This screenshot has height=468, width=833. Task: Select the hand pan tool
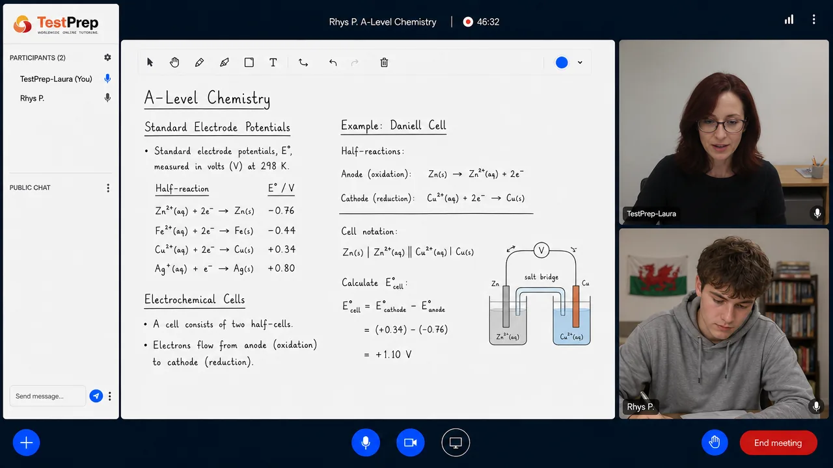click(174, 62)
